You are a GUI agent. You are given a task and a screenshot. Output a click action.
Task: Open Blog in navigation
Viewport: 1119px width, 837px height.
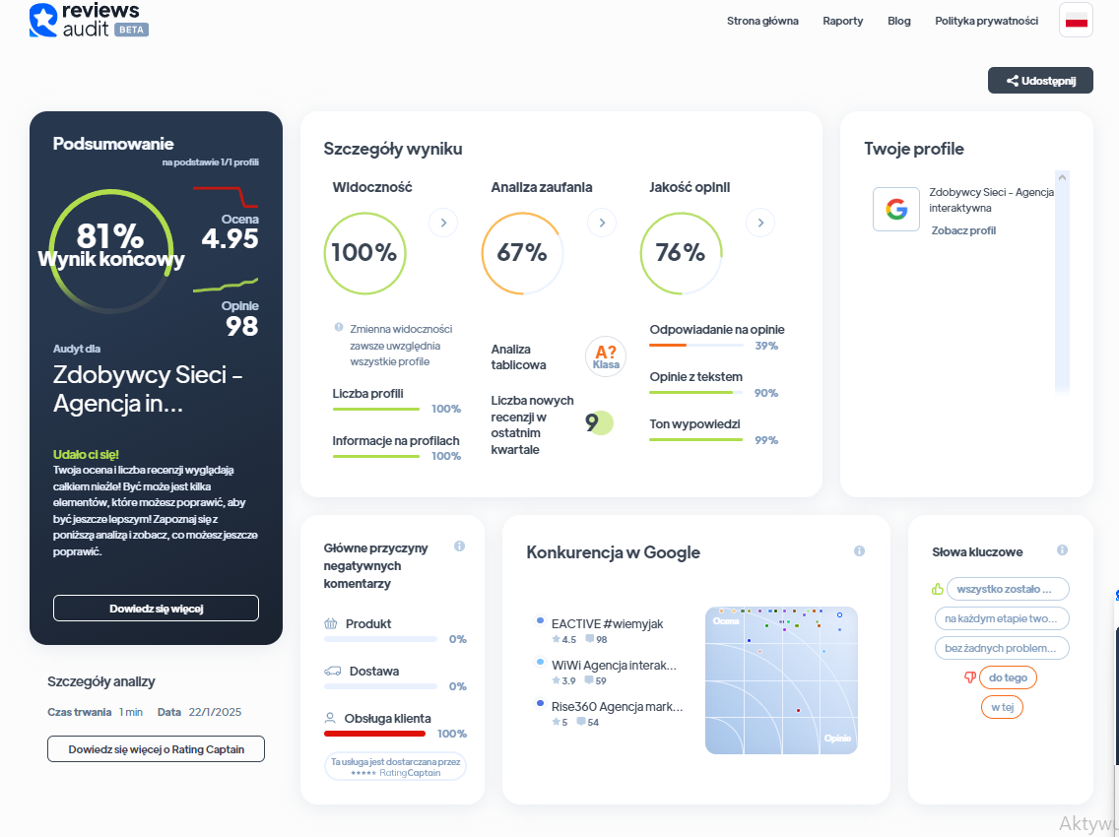coord(898,21)
